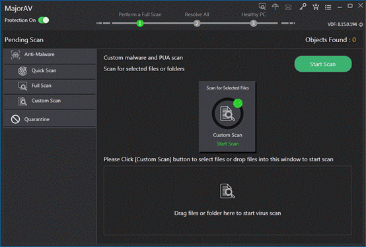Click the umbrella protection icon

coord(275,7)
